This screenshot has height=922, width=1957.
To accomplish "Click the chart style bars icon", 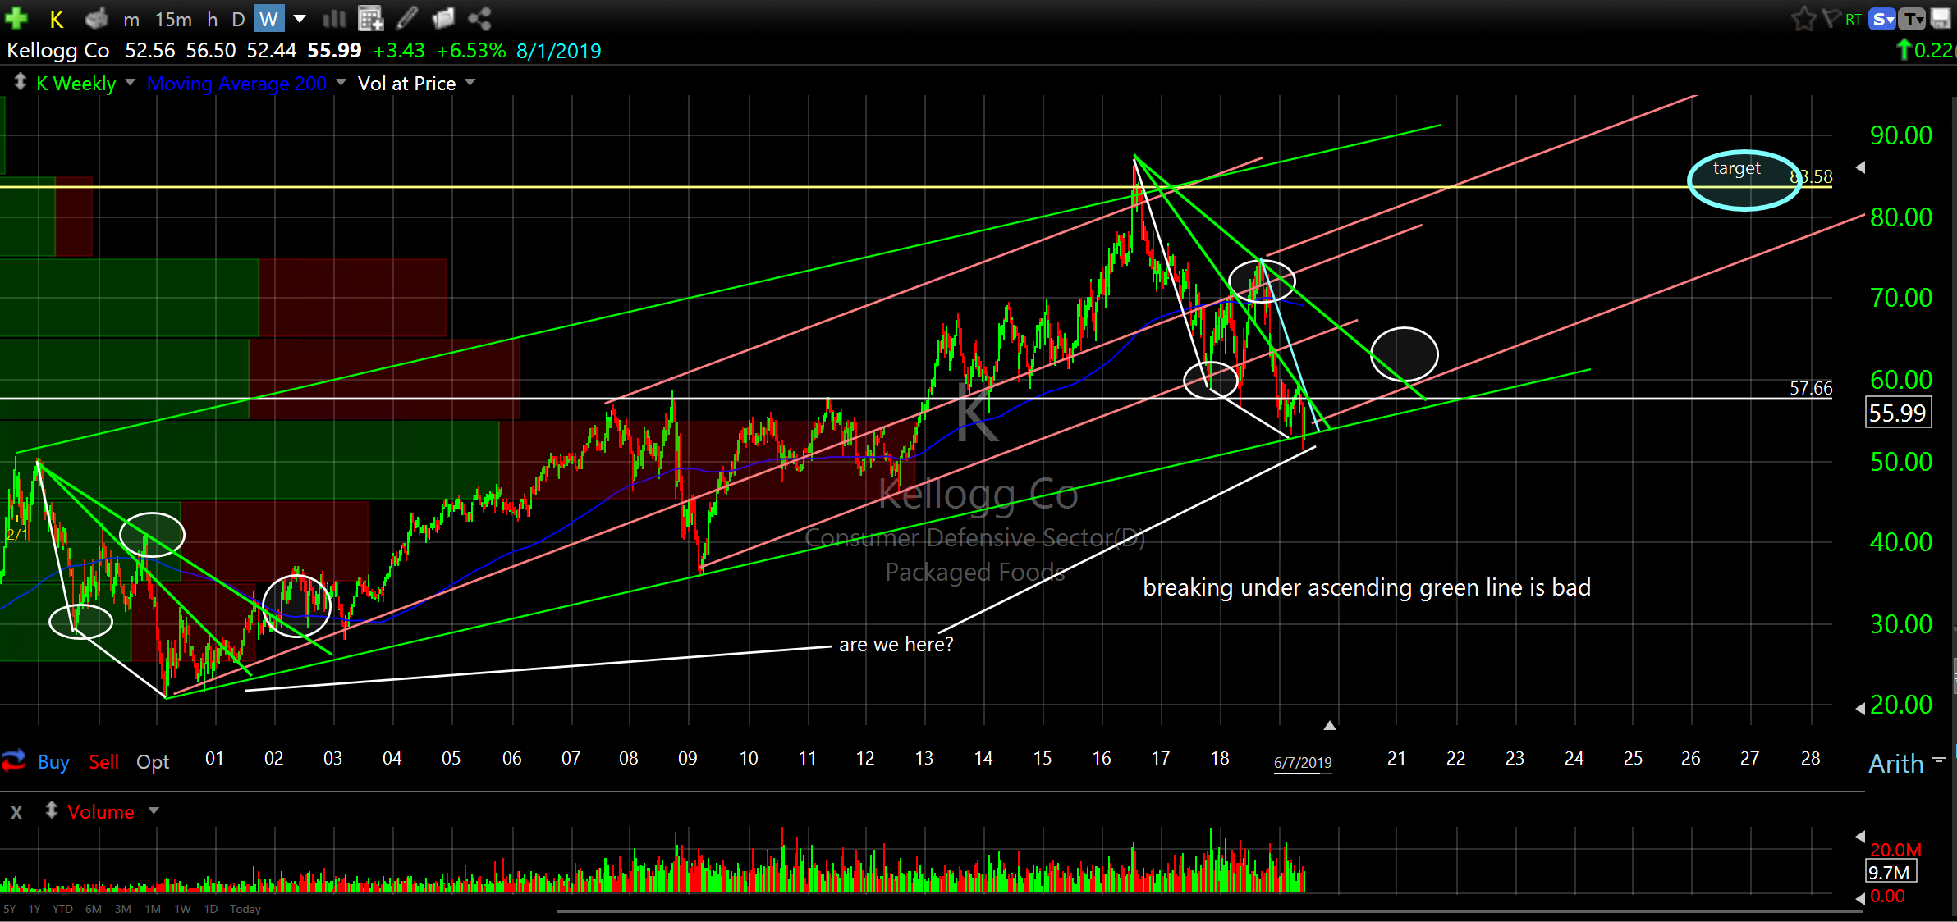I will [334, 18].
